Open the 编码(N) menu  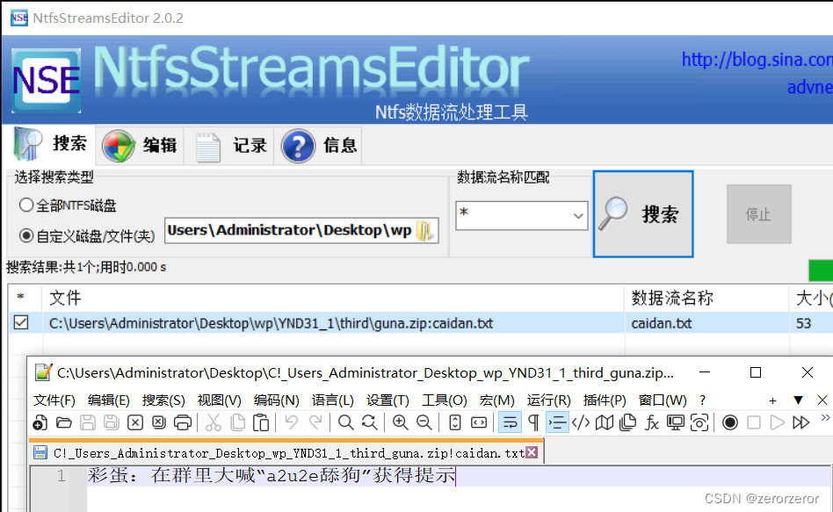point(276,400)
